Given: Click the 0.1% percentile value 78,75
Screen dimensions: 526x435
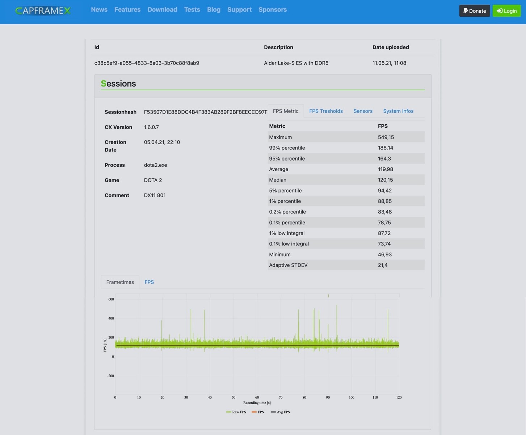Looking at the screenshot, I should pyautogui.click(x=384, y=223).
